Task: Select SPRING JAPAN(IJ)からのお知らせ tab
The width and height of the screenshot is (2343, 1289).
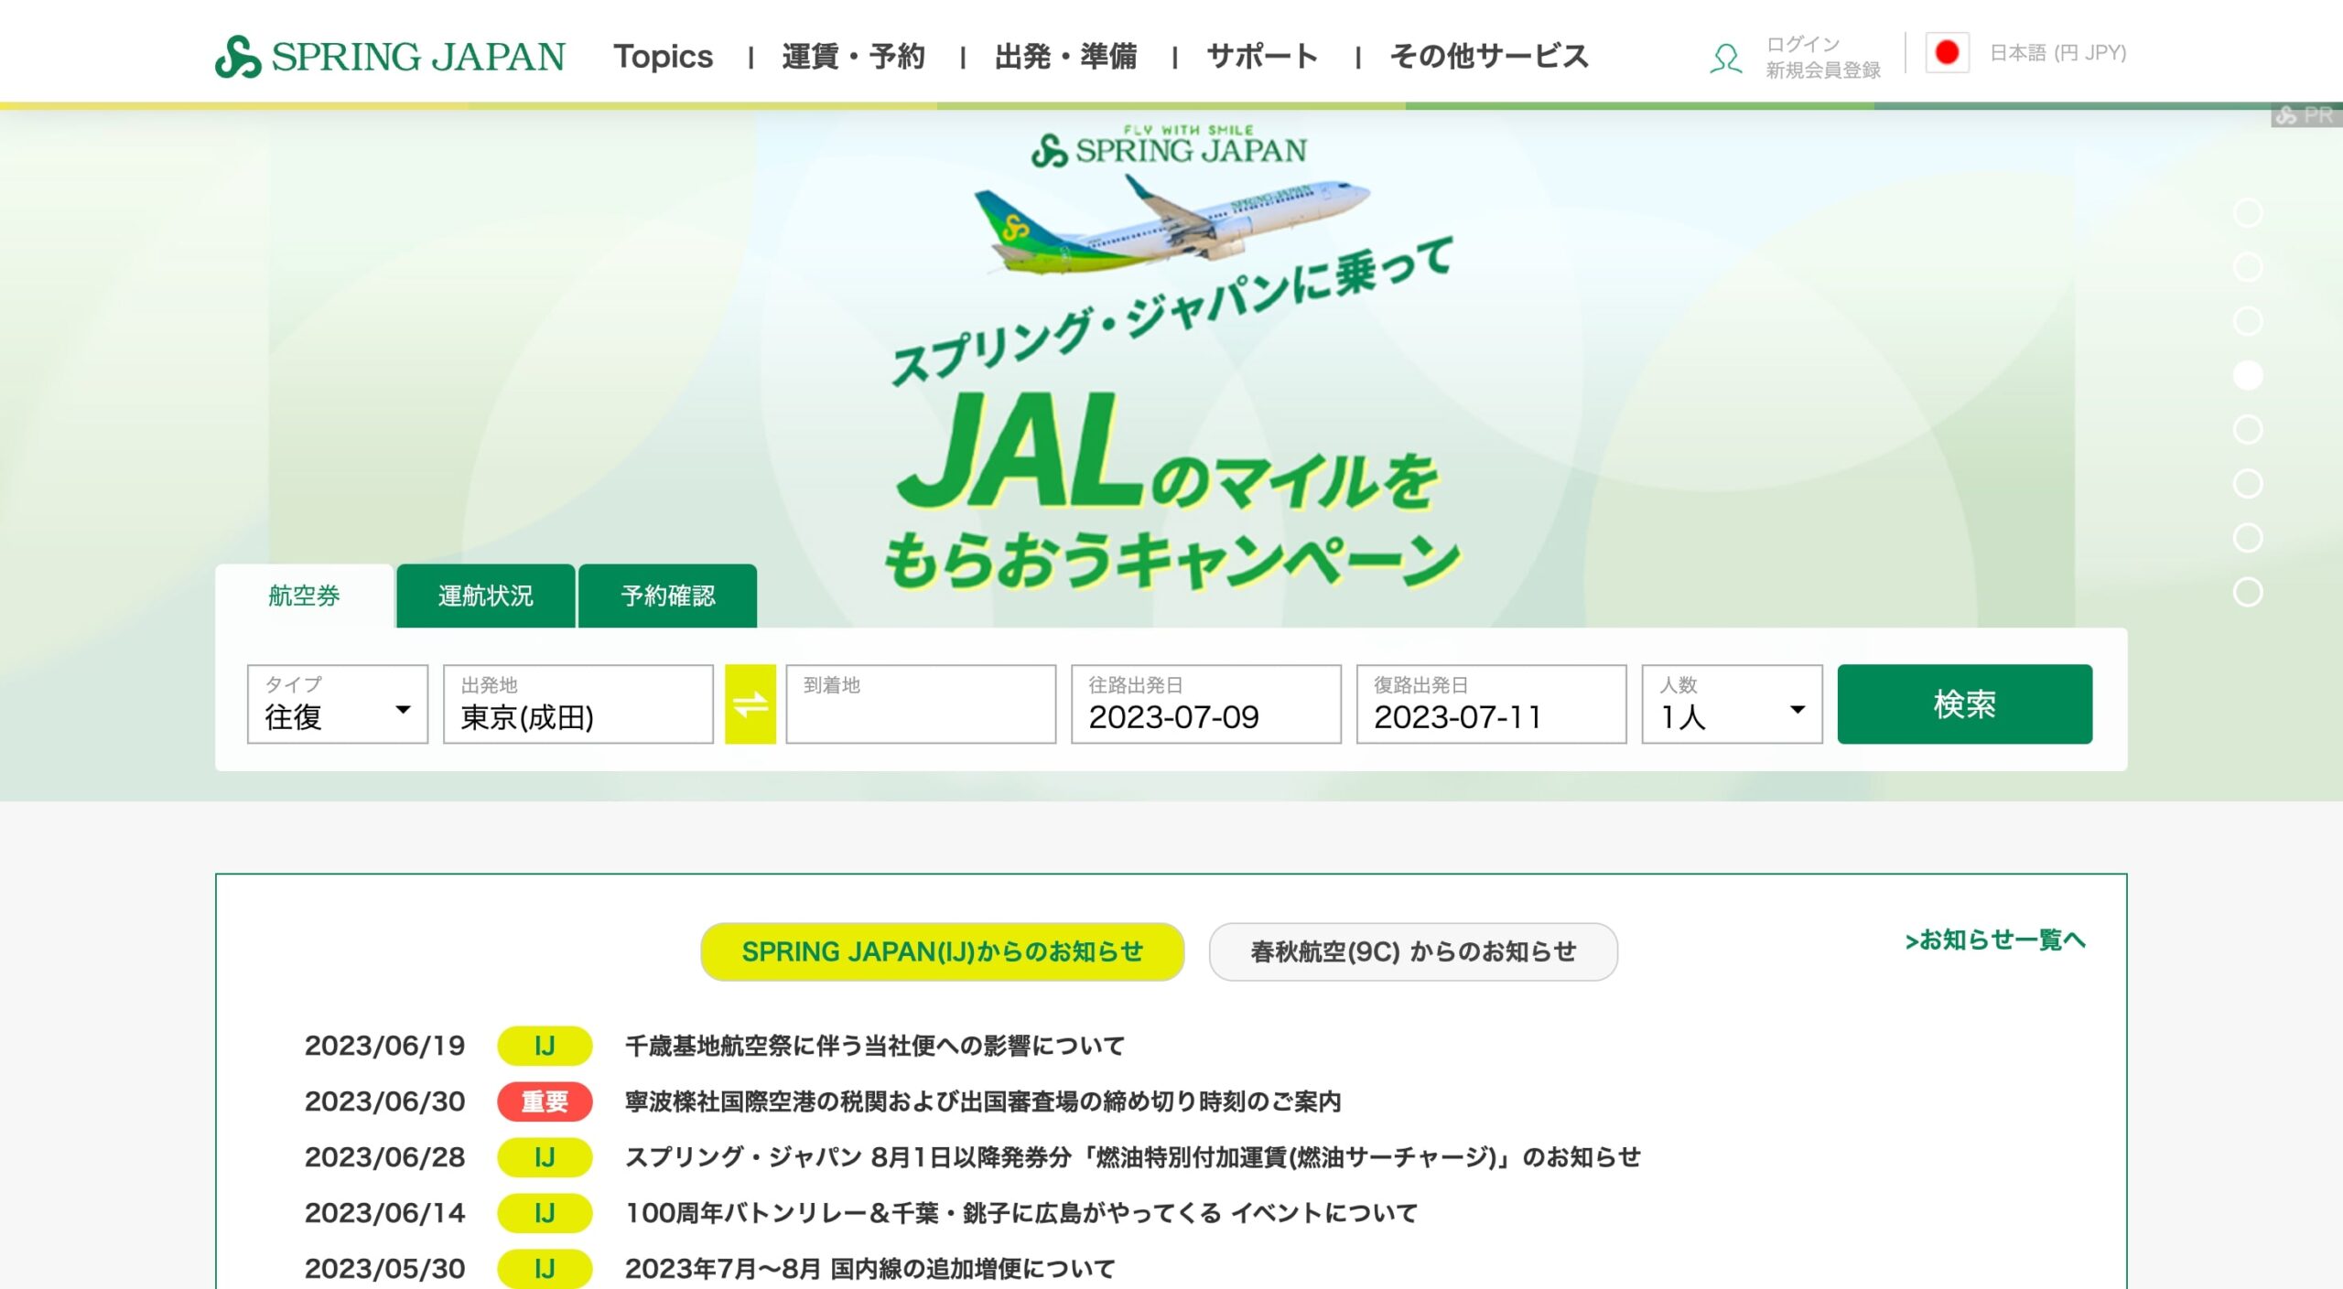Action: (x=942, y=951)
